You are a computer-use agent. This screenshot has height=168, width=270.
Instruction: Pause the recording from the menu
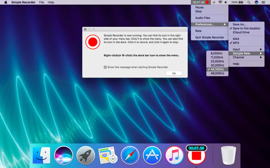coord(199,7)
